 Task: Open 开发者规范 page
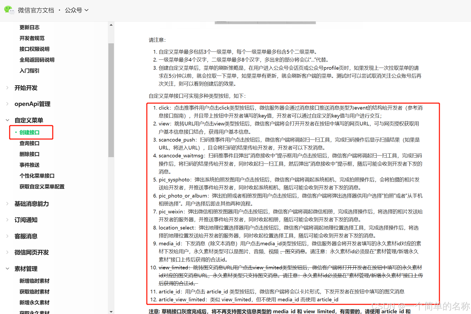click(x=32, y=38)
